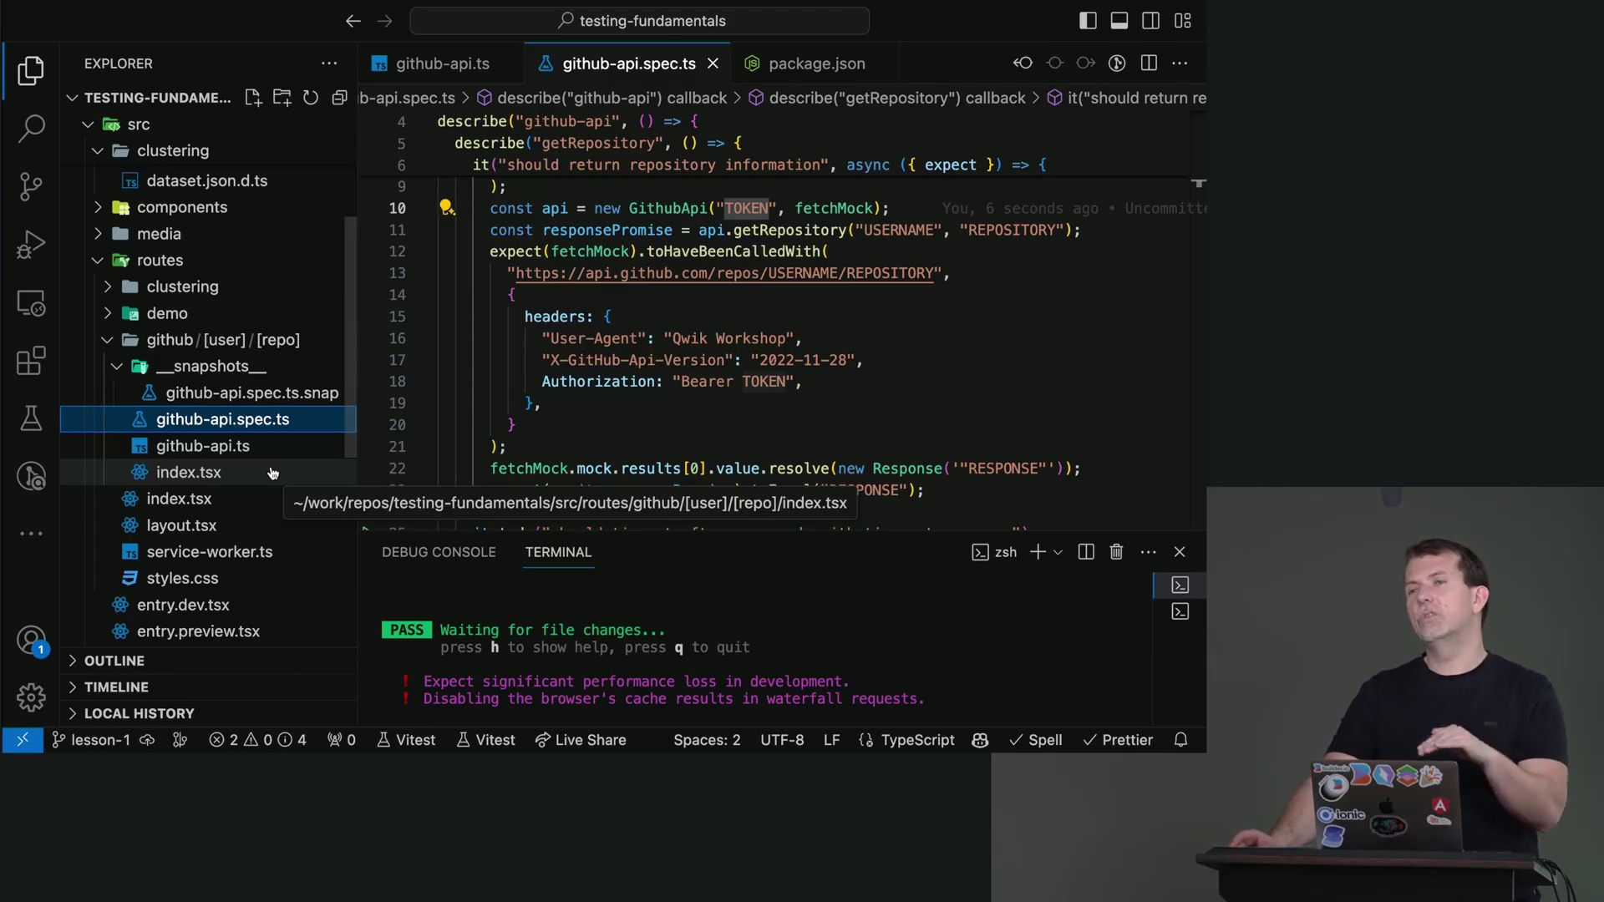
Task: Select the TERMINAL panel tab
Action: 558,552
